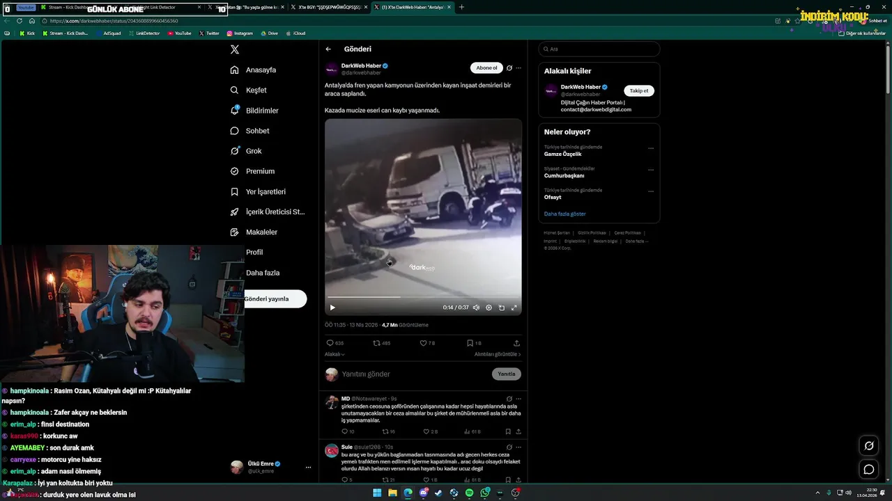Open Spotify from taskbar
Screen dimensions: 892x501
tap(469, 493)
